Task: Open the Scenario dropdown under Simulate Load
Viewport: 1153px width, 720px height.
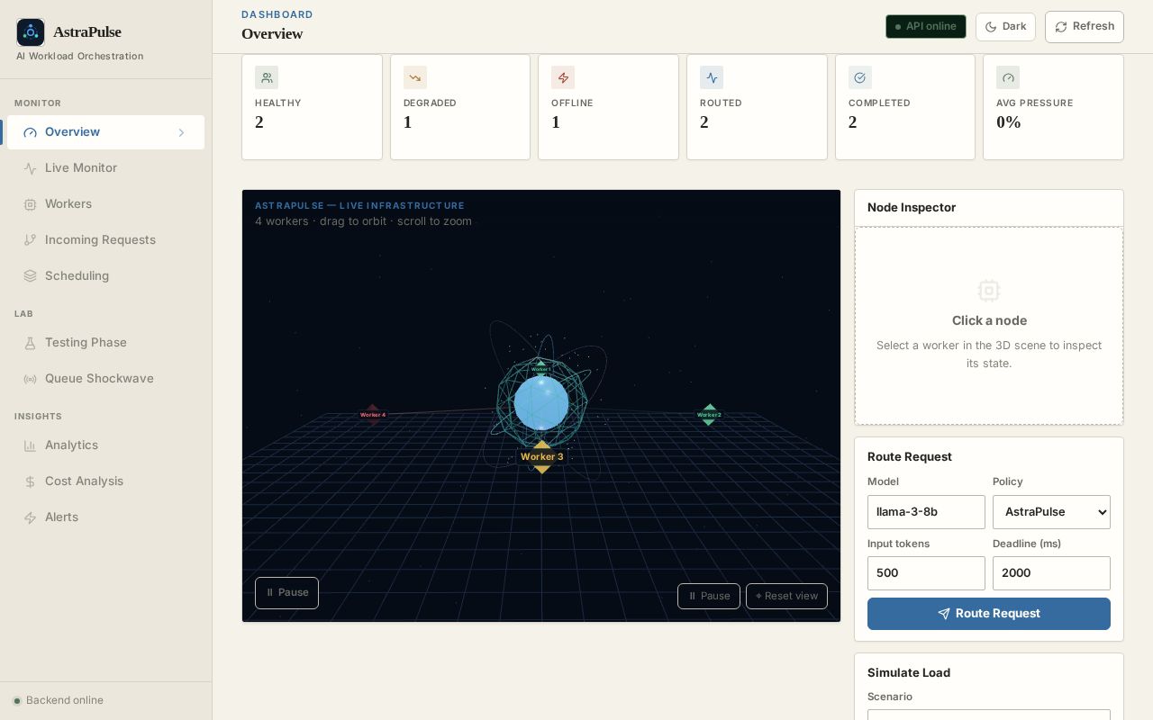Action: click(989, 715)
